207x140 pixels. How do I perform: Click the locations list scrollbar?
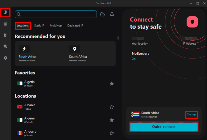pos(118,38)
